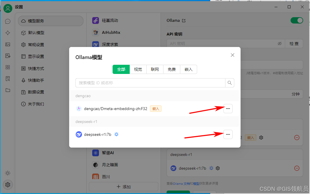Click the search magnifier in model dialog
Viewport: 310px width, 194px height.
coord(229,83)
